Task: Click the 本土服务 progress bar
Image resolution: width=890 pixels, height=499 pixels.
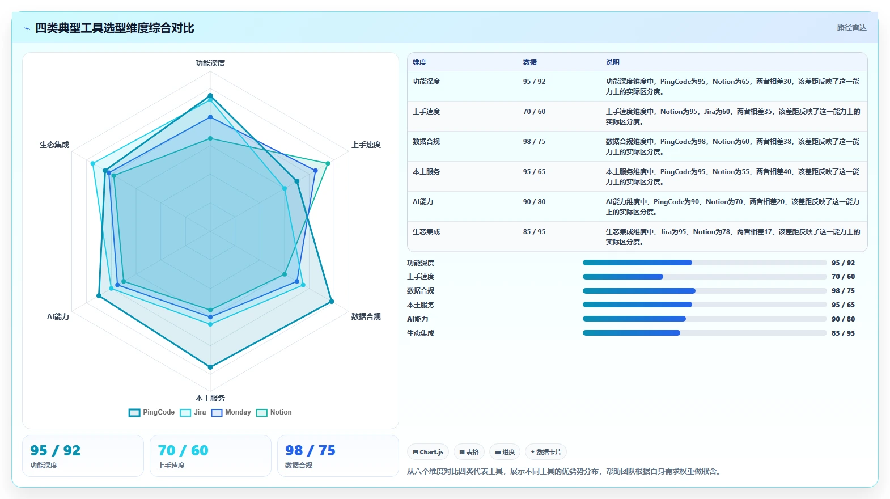Action: click(x=705, y=305)
